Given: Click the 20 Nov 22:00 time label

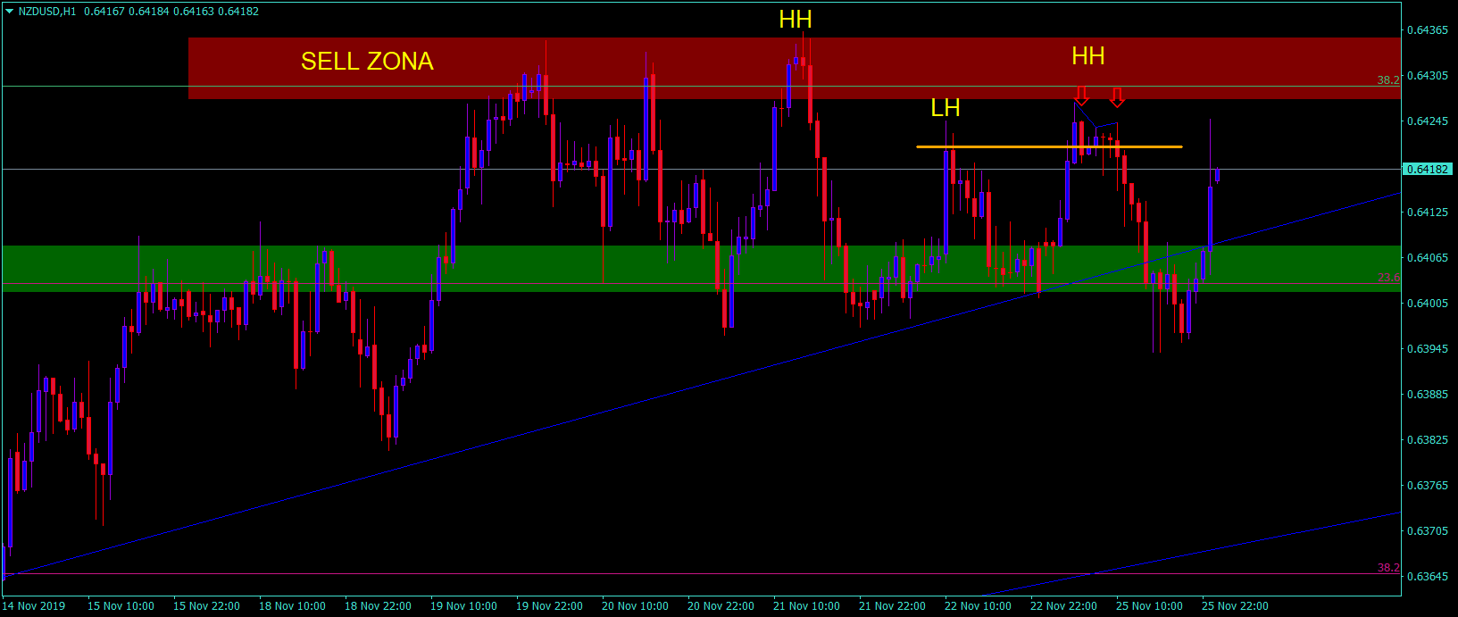Looking at the screenshot, I should [721, 606].
